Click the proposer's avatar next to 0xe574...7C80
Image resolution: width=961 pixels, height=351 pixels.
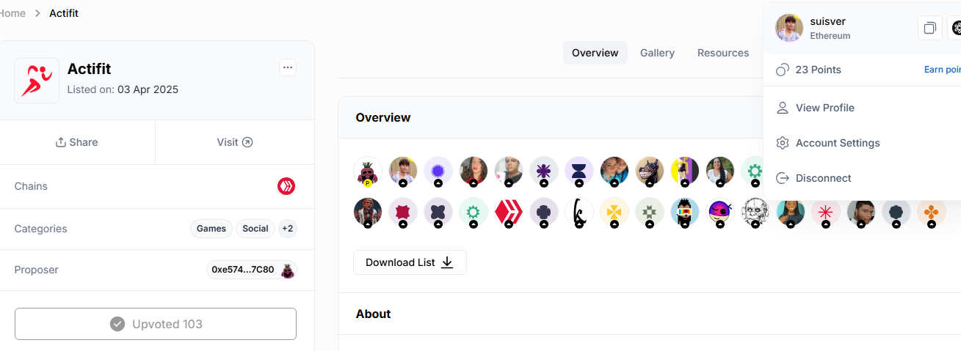point(288,270)
